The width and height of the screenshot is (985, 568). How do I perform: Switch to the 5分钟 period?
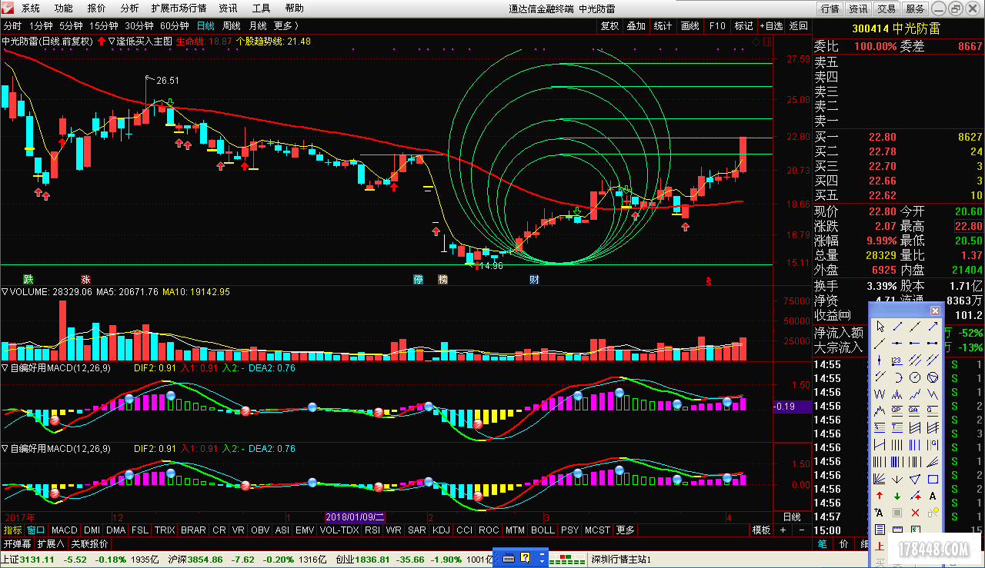coord(71,25)
